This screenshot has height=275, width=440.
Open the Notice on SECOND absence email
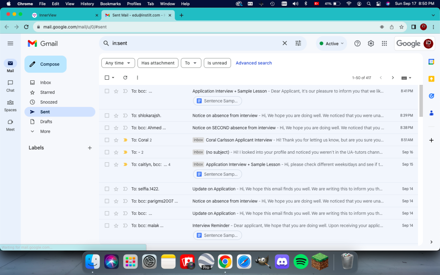(x=258, y=128)
